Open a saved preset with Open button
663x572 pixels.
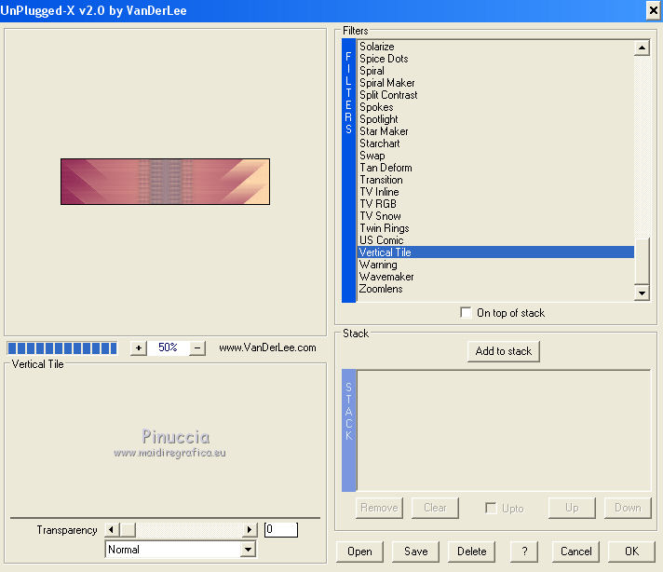point(359,552)
